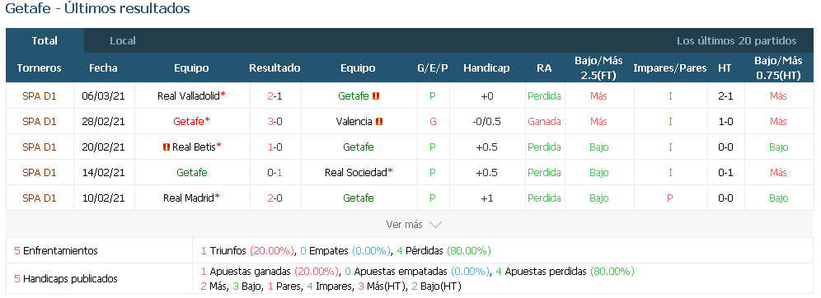Open Real Sociedad team link

pyautogui.click(x=355, y=173)
